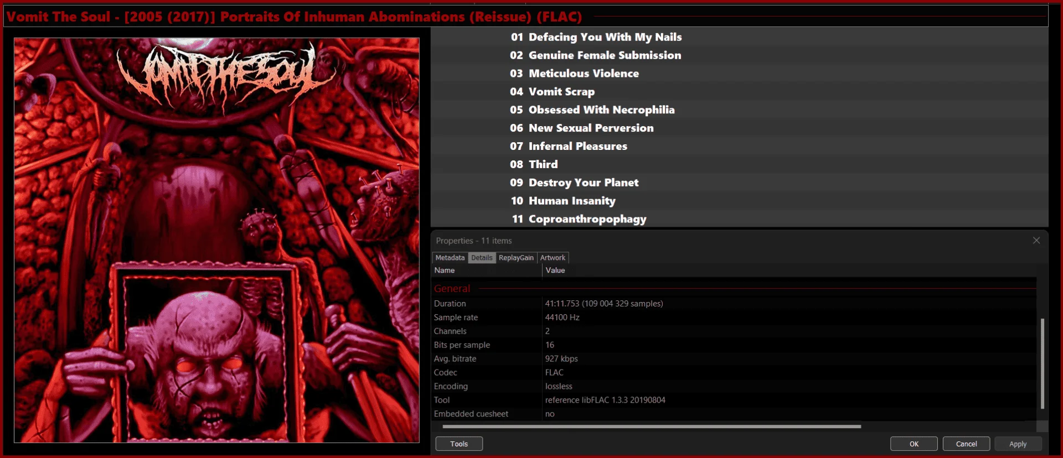Select track 06 New Sexual Perversion
The height and width of the screenshot is (458, 1063).
[739, 128]
